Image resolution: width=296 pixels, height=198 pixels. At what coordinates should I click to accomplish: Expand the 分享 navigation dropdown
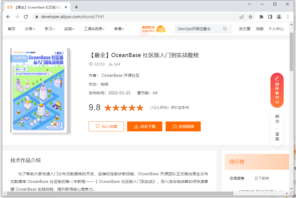(x=30, y=29)
